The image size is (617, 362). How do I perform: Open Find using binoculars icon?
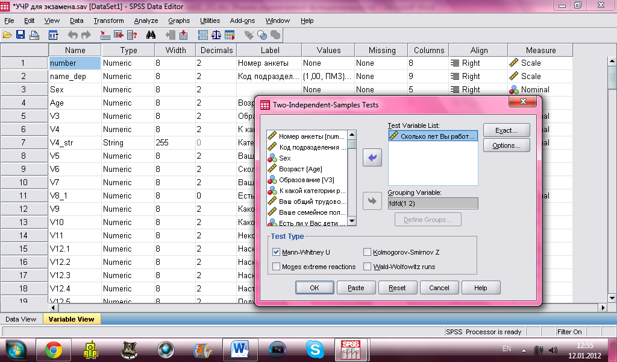click(151, 35)
